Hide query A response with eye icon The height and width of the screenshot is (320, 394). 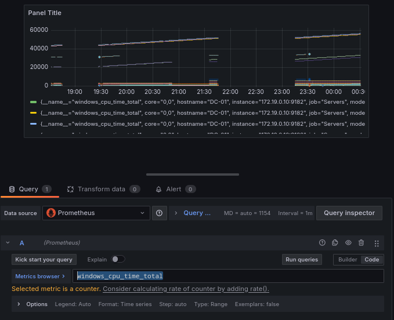coord(348,243)
